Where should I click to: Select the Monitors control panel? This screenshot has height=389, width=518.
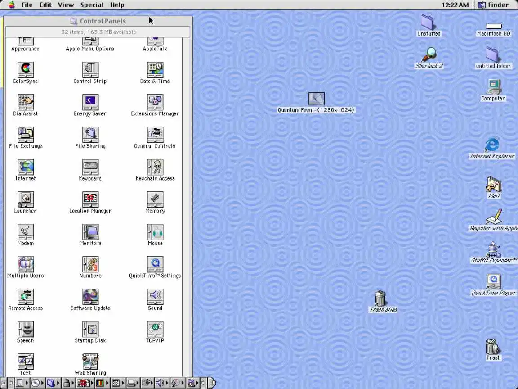coord(90,232)
